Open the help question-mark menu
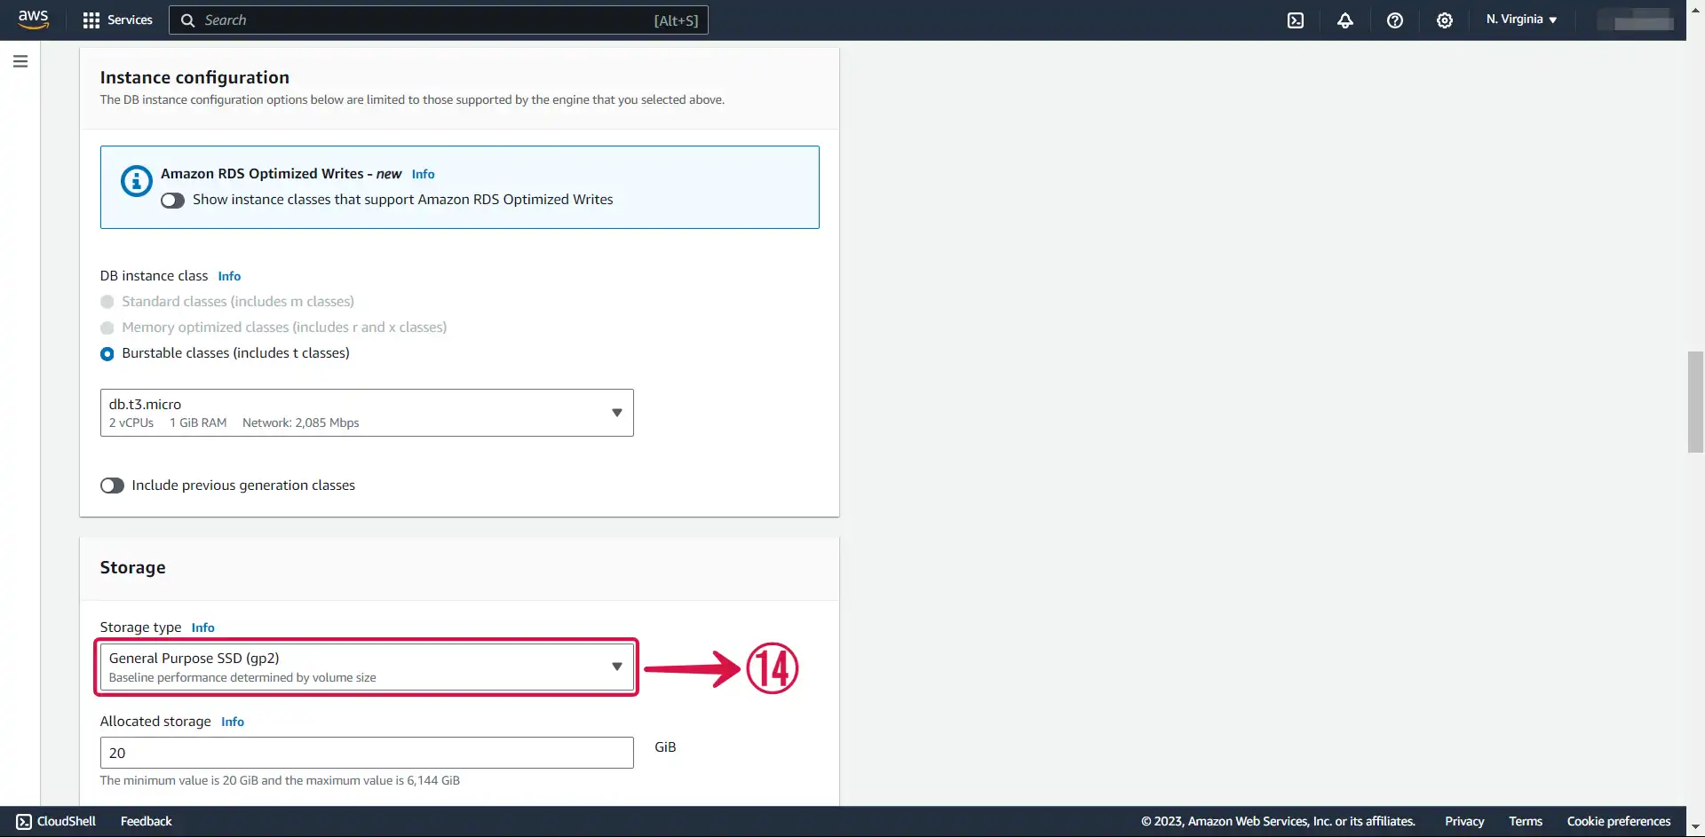 (1395, 20)
